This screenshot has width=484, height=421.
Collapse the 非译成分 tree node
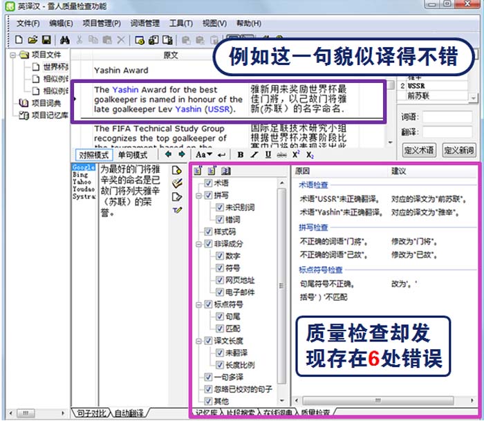(198, 244)
